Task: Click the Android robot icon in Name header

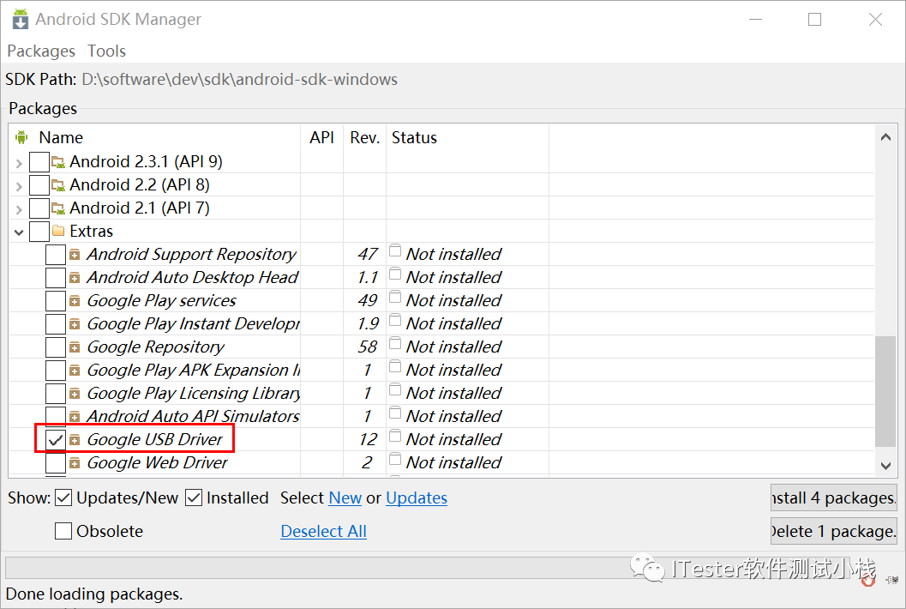Action: tap(21, 137)
